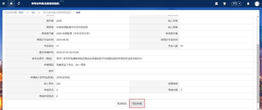Expand the 学生 role dropdown
Image resolution: width=262 pixels, height=110 pixels.
tap(236, 4)
